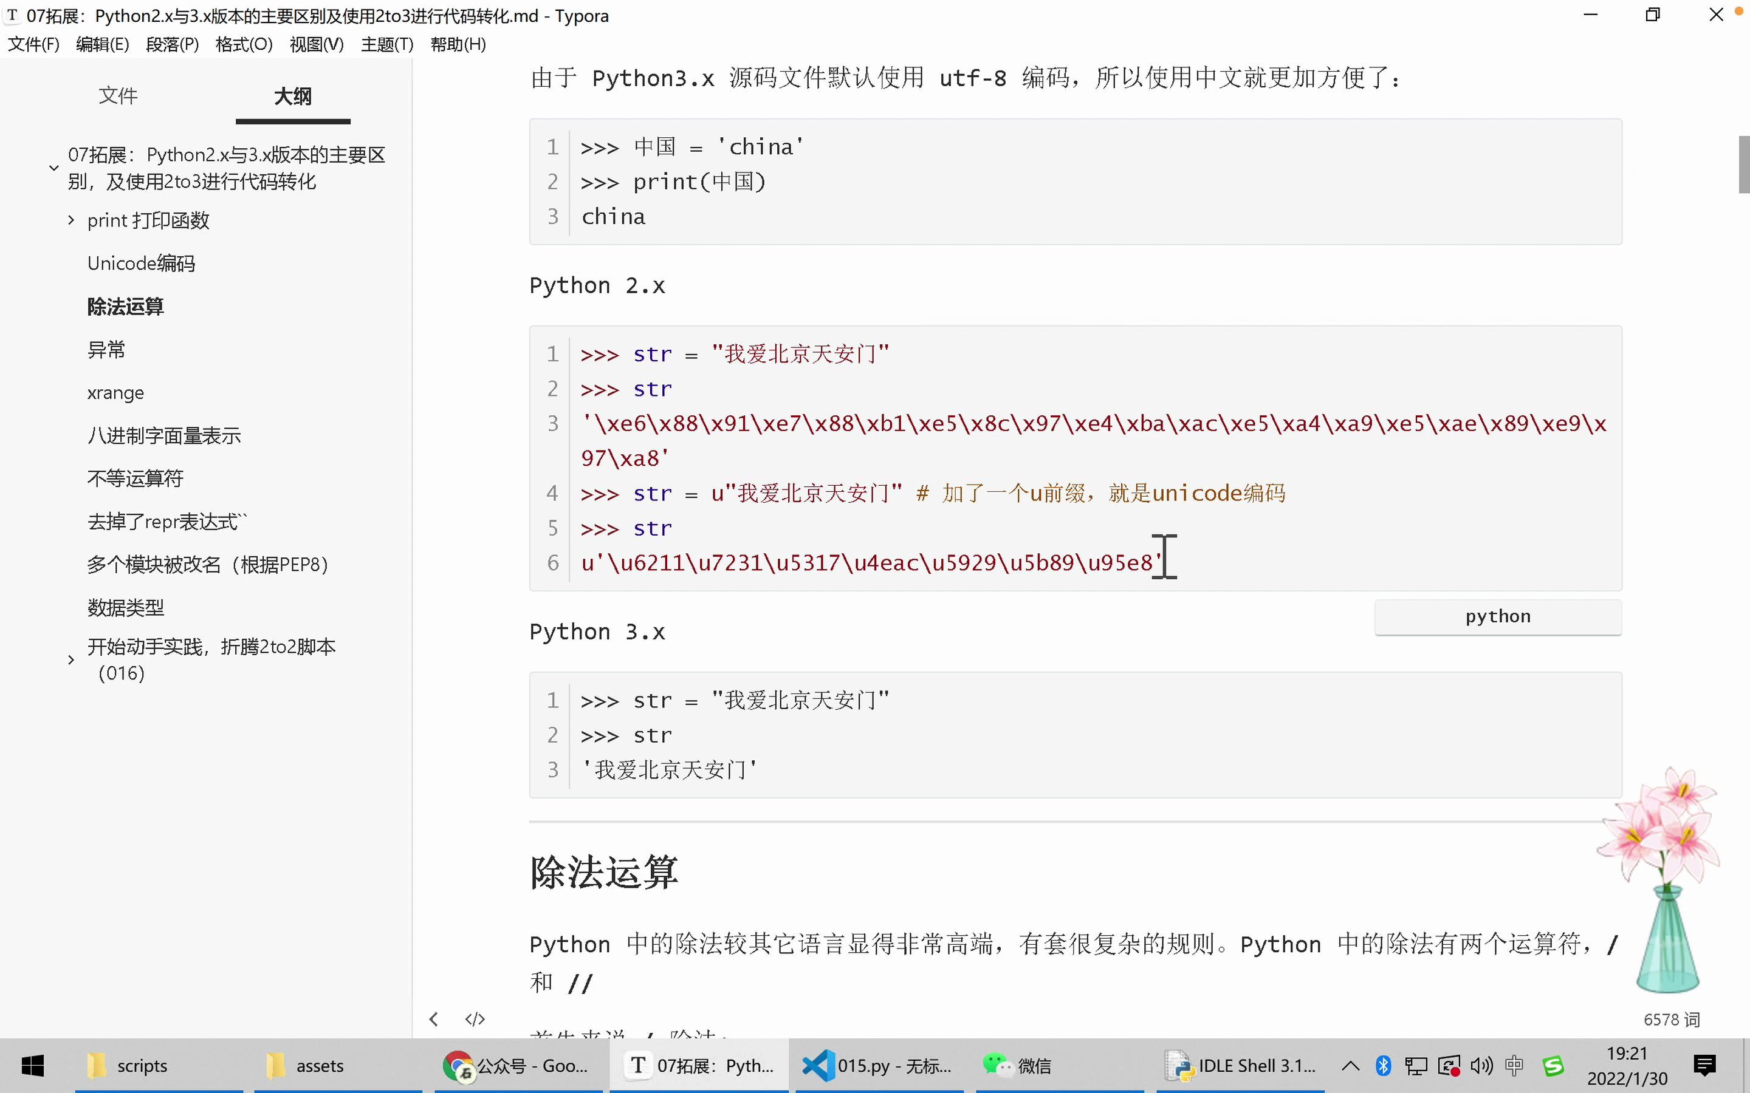This screenshot has width=1750, height=1093.
Task: Collapse the 07拓展 top-level outline heading
Action: tap(53, 168)
